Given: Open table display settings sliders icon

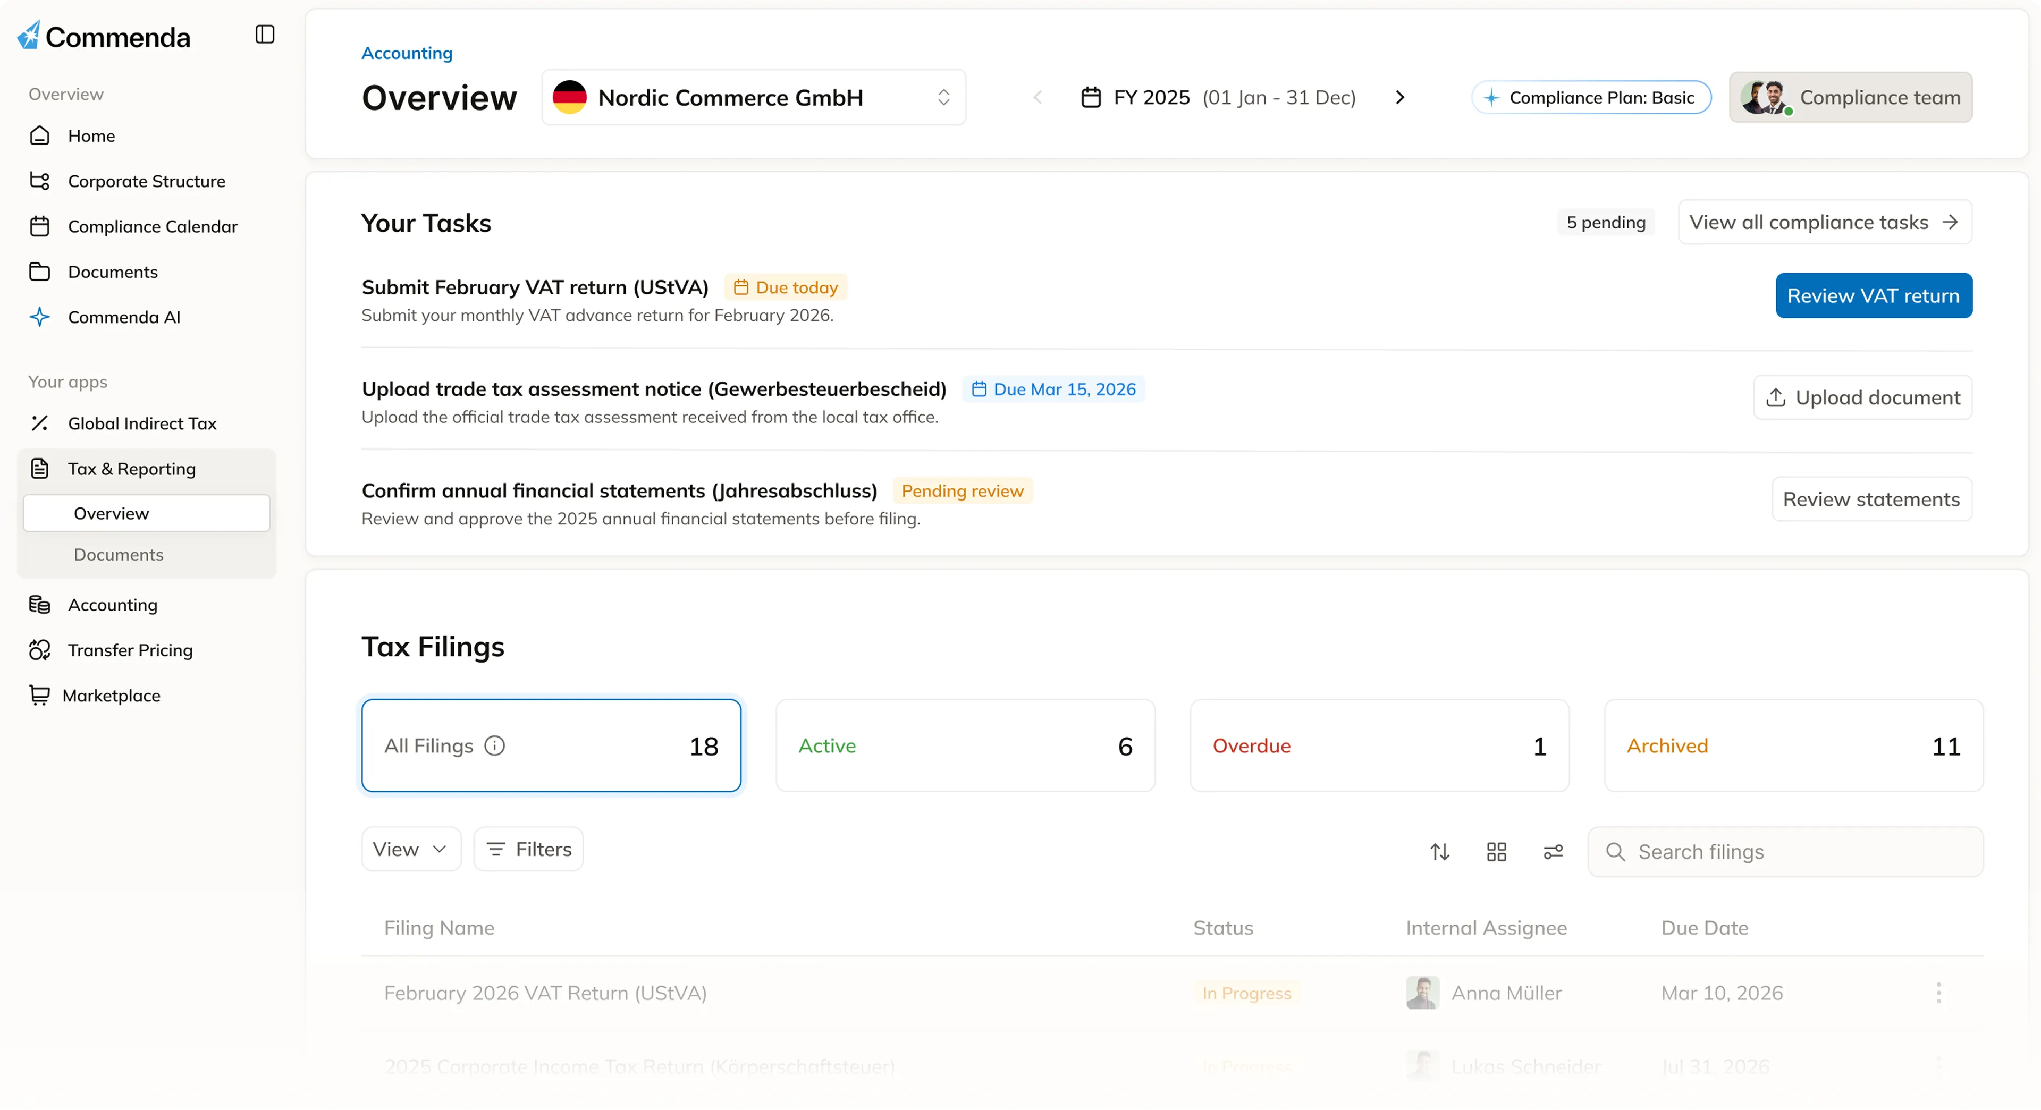Looking at the screenshot, I should [x=1553, y=852].
